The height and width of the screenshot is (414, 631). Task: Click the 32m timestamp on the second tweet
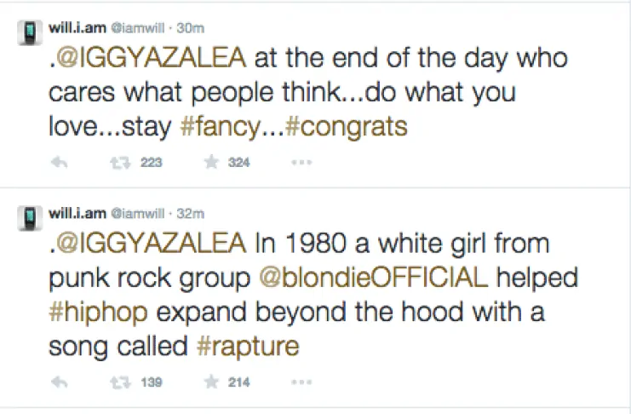192,212
